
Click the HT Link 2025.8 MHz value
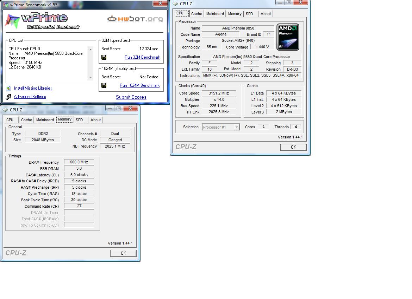(219, 112)
